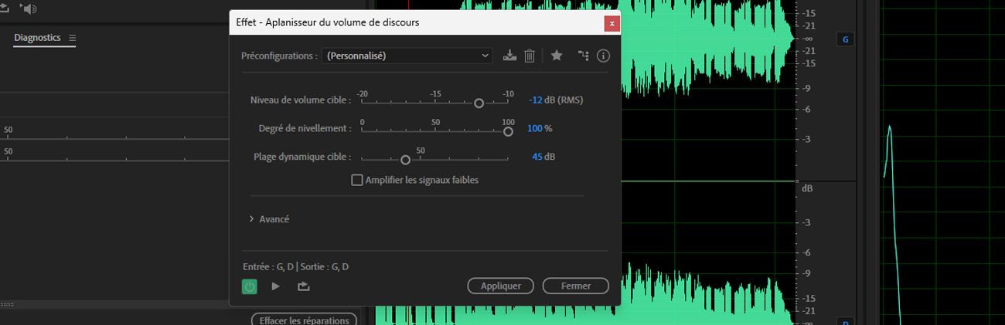This screenshot has width=1005, height=325.
Task: Click the 'Plage dynamique cible :' label
Action: coord(302,157)
